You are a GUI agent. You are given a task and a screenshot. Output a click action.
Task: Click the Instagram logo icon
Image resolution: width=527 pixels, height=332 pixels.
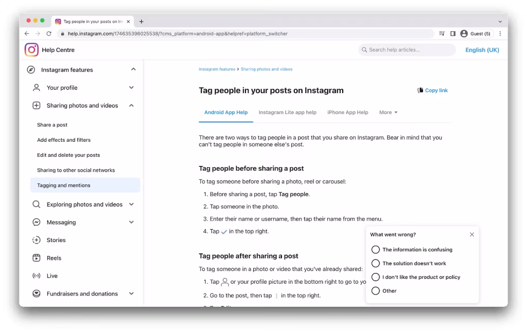click(x=31, y=50)
